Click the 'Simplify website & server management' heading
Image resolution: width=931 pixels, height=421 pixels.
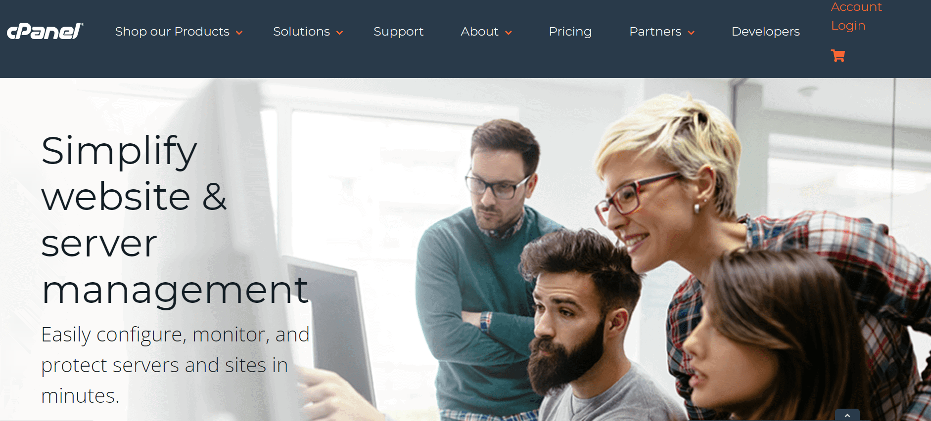coord(176,220)
